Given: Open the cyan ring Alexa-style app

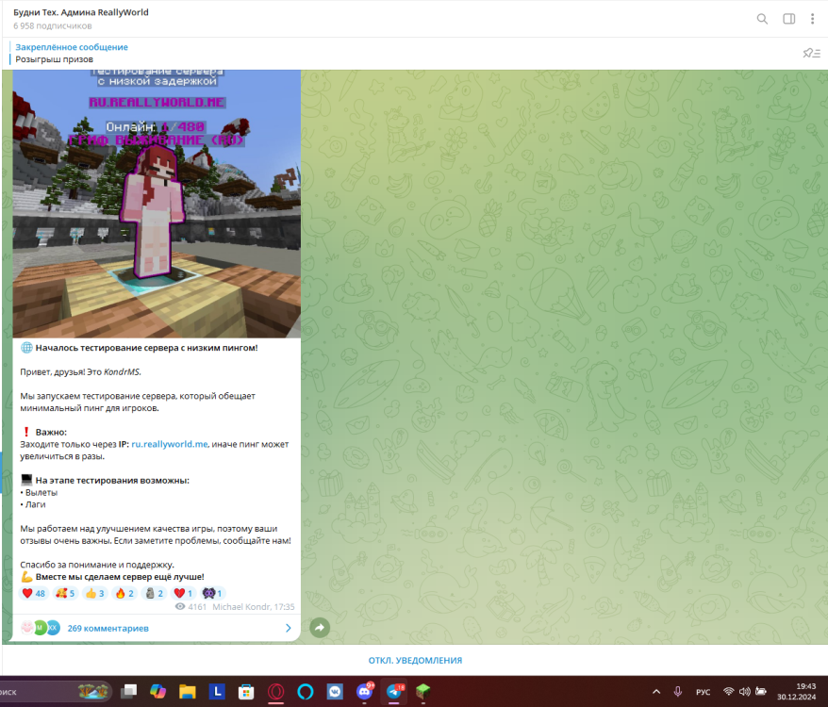Looking at the screenshot, I should pos(306,691).
